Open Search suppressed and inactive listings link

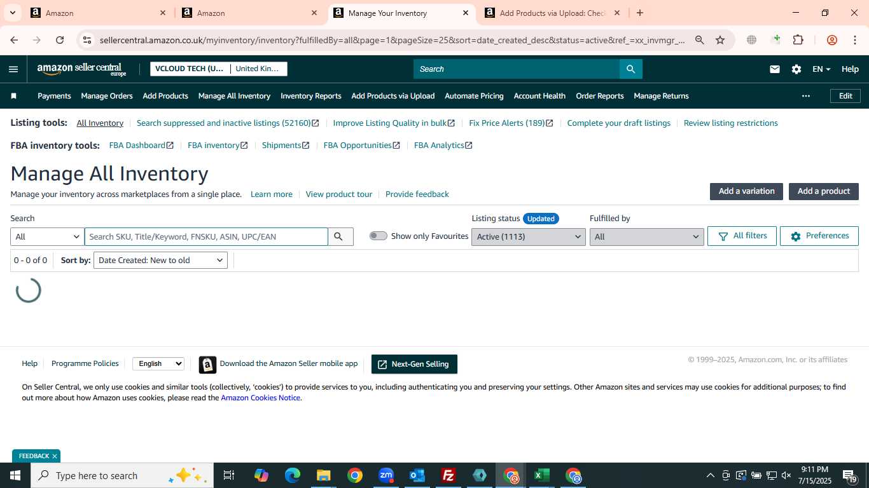tap(228, 123)
